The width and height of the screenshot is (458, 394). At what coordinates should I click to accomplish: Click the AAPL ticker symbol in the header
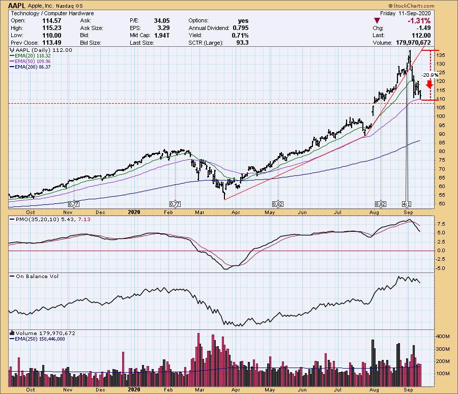17,6
